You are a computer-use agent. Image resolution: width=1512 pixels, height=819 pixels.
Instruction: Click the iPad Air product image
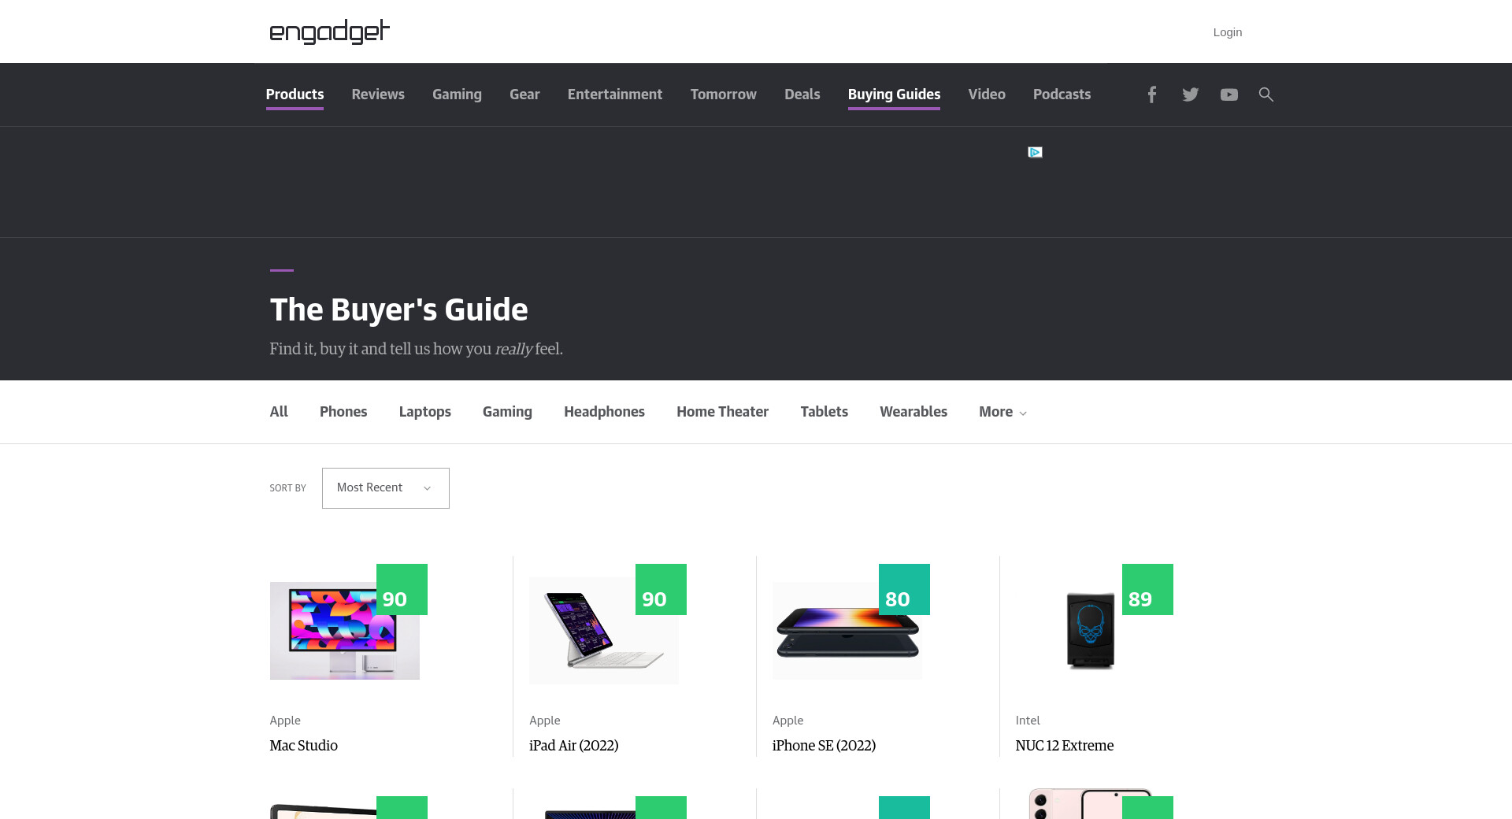pyautogui.click(x=604, y=631)
